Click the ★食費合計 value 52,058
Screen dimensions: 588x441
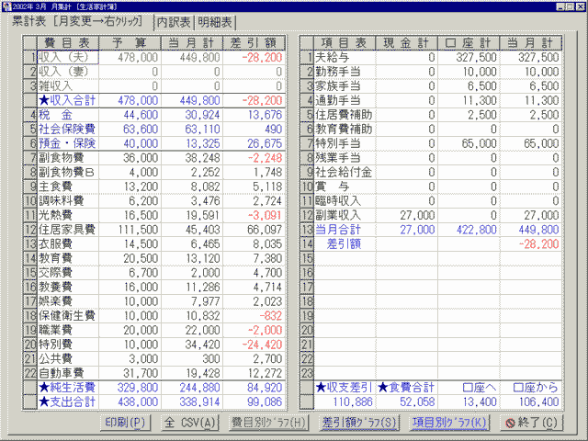(406, 402)
